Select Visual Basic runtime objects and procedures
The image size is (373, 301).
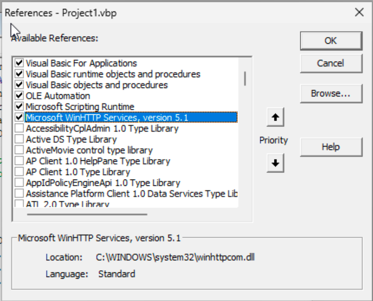[113, 74]
